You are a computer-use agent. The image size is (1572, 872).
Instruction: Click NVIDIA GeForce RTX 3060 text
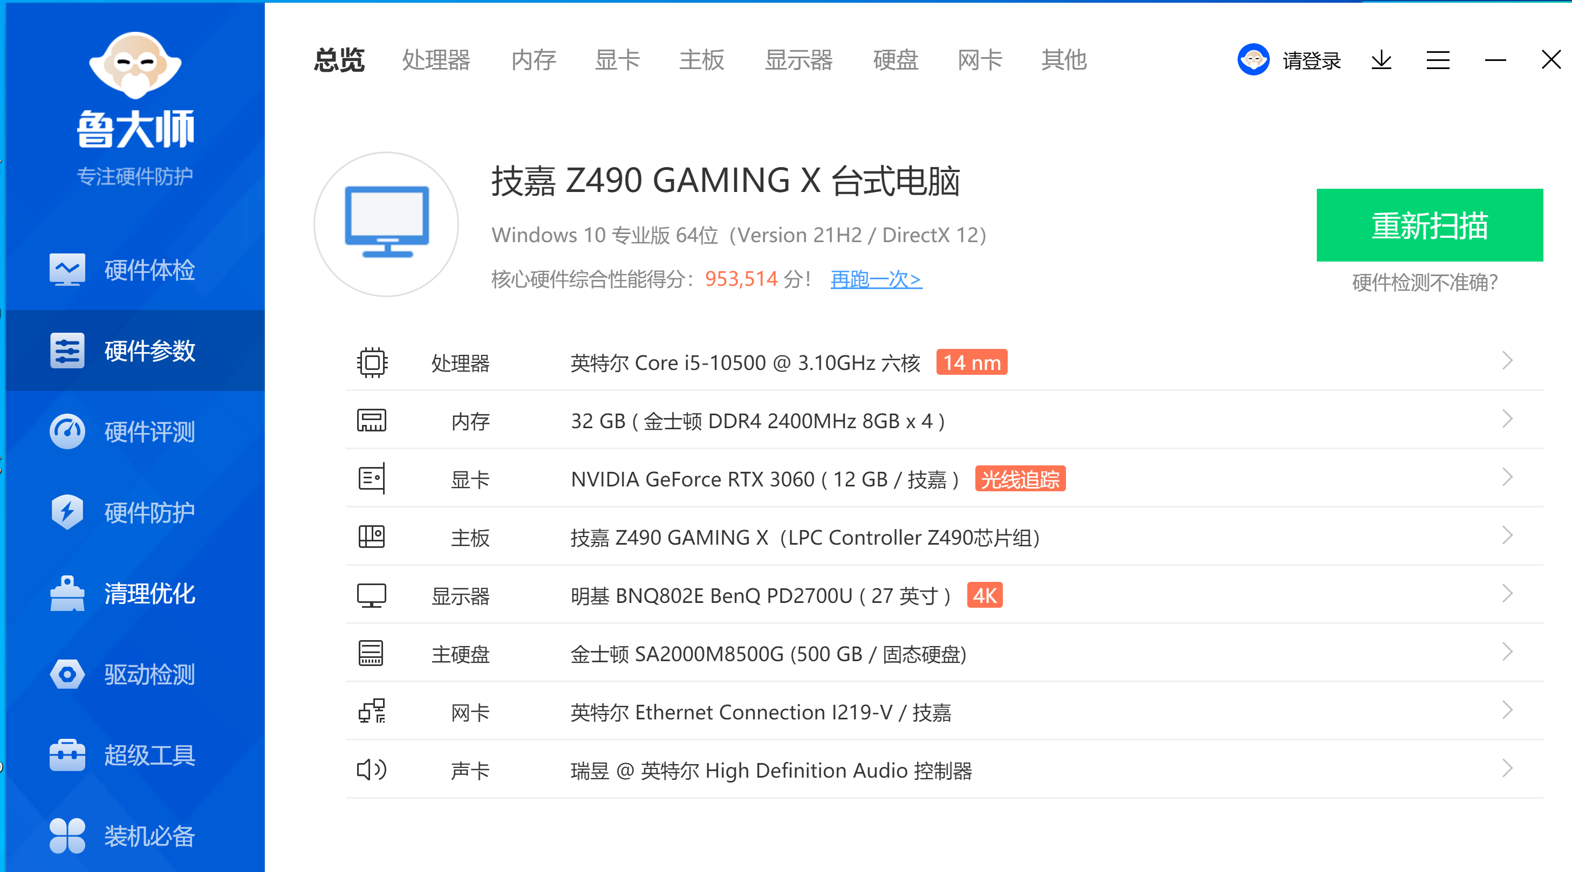point(766,479)
